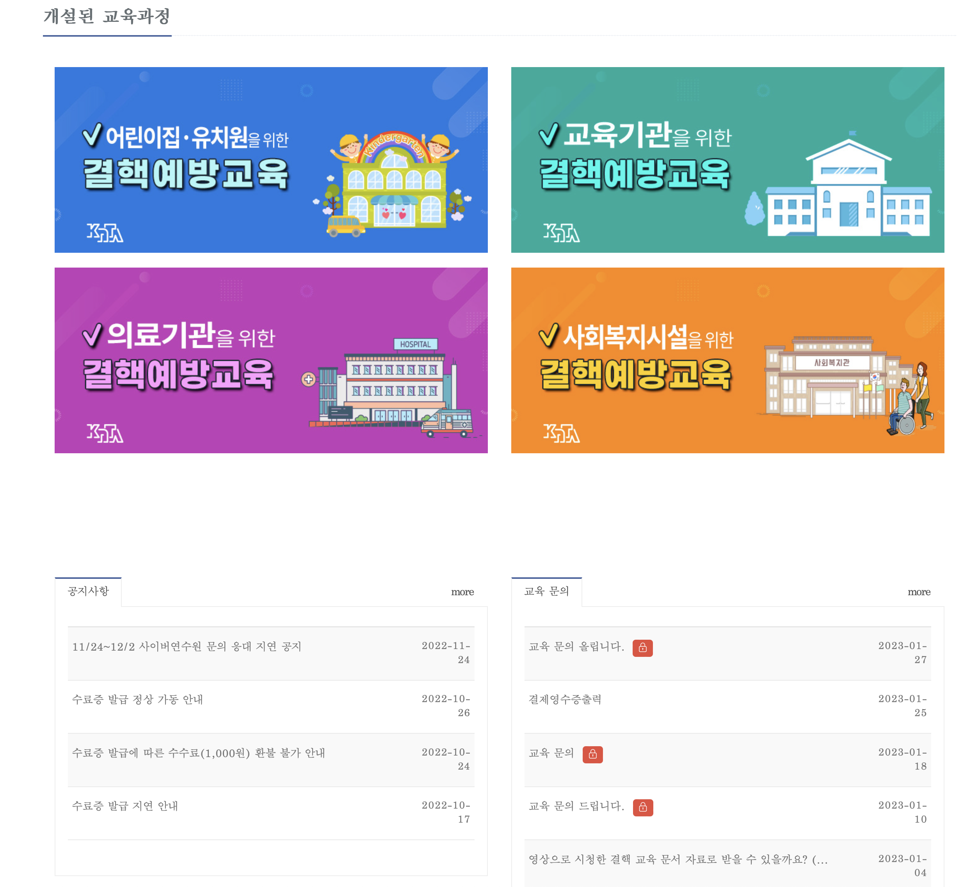Click lock icon beside '교육 문의 드립니다.'
971x887 pixels.
click(x=642, y=807)
